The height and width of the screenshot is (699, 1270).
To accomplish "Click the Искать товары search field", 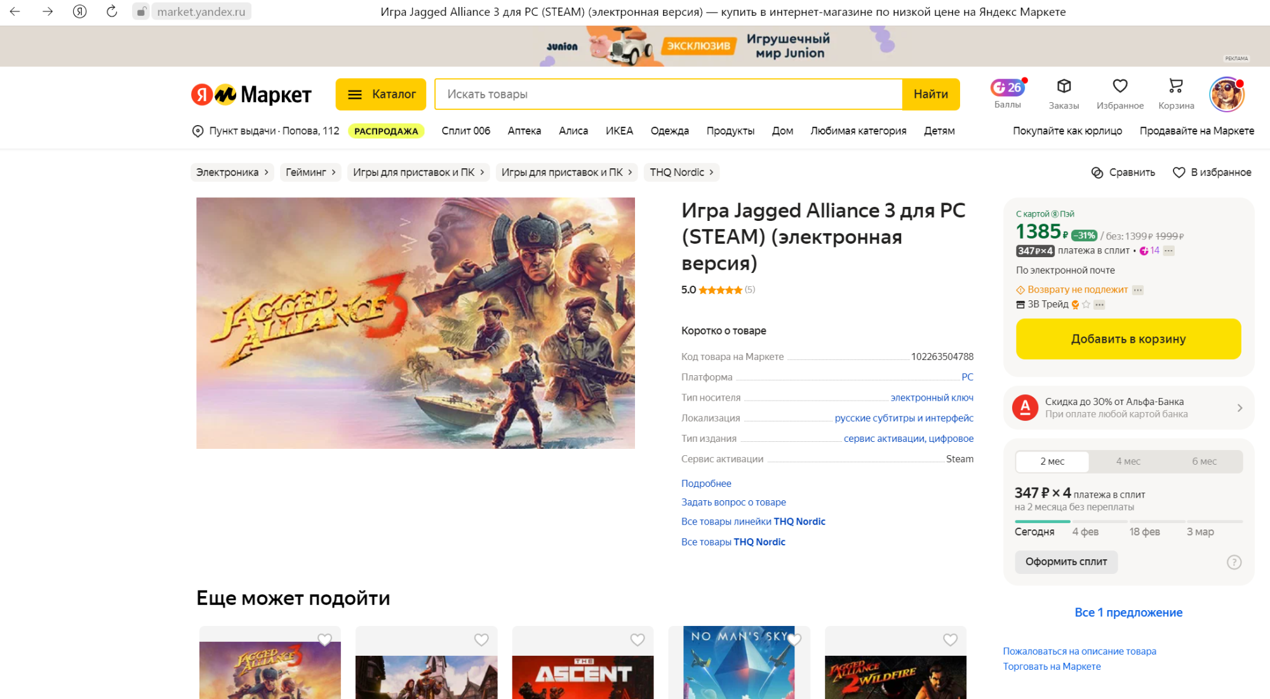I will pos(668,94).
